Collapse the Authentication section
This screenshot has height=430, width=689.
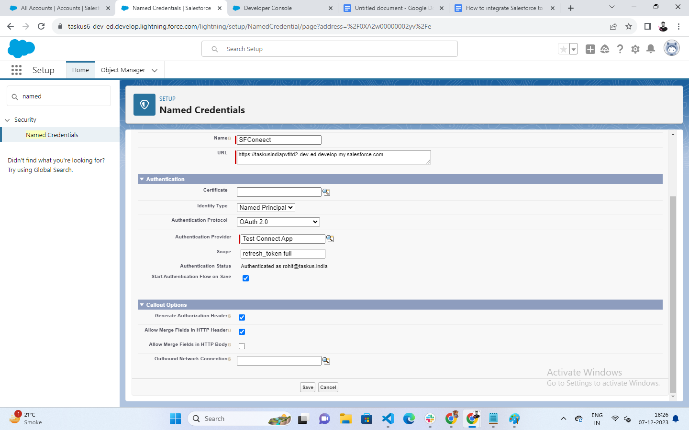142,179
